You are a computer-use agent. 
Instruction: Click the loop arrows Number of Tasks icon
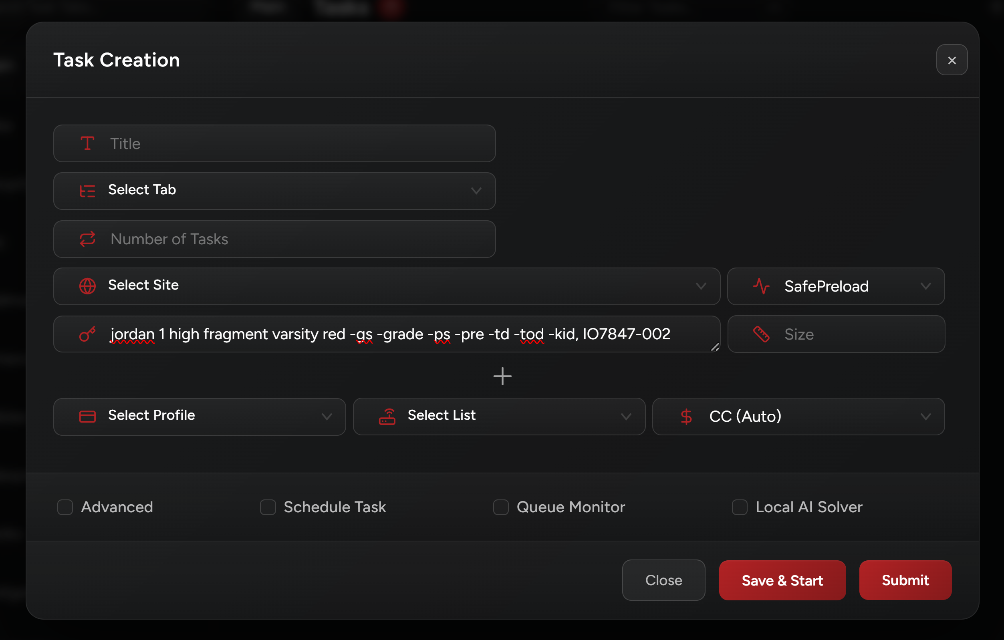point(87,239)
